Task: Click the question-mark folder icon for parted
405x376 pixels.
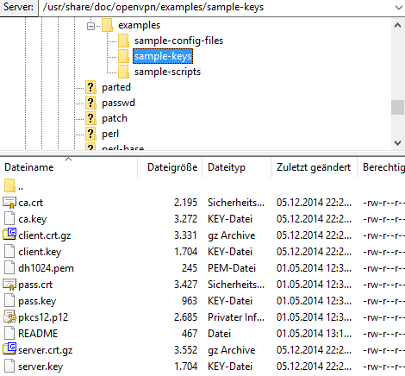Action: [x=90, y=87]
